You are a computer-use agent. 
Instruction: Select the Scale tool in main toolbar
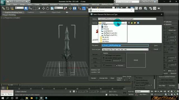point(52,8)
